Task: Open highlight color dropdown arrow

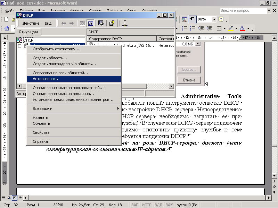Action: [x=236, y=28]
